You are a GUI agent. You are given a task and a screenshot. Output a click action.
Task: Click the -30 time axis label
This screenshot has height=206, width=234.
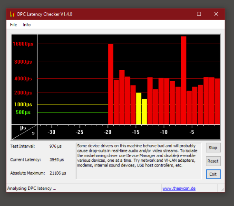coord(51,132)
